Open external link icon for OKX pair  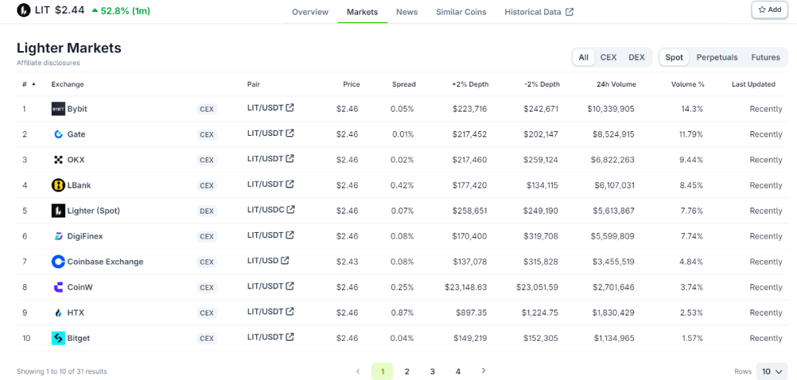(290, 158)
